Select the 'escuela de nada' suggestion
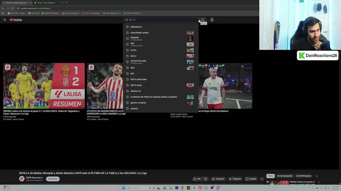 coord(161,62)
